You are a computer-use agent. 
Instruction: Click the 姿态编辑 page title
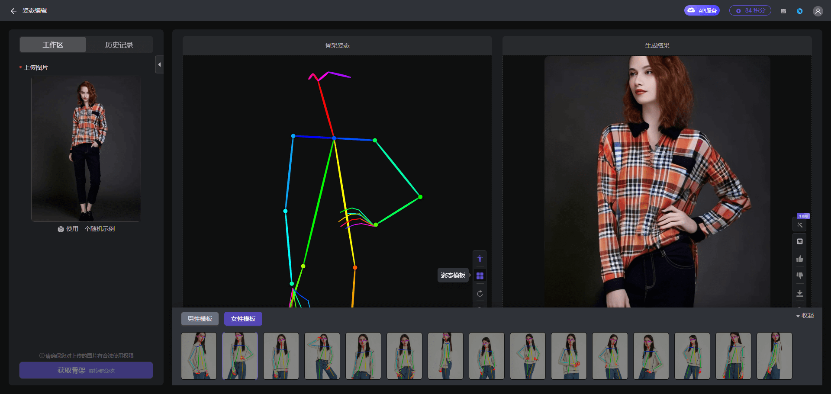click(x=35, y=10)
